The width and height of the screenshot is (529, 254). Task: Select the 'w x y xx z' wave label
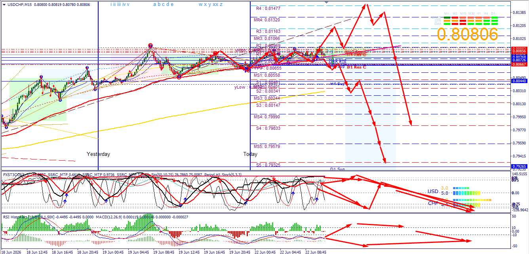click(210, 4)
